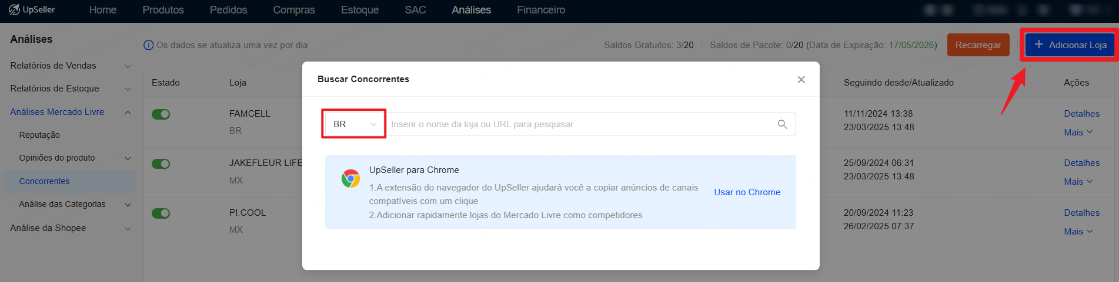Click the Recarregar button
The height and width of the screenshot is (282, 1119).
coord(978,45)
